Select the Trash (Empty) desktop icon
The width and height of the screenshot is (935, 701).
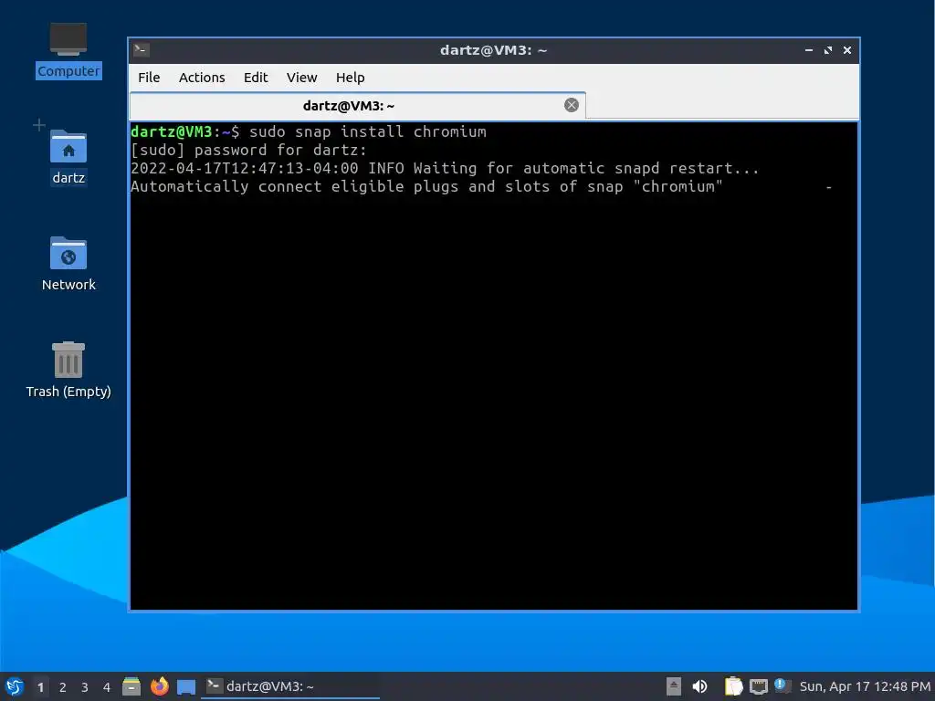68,370
